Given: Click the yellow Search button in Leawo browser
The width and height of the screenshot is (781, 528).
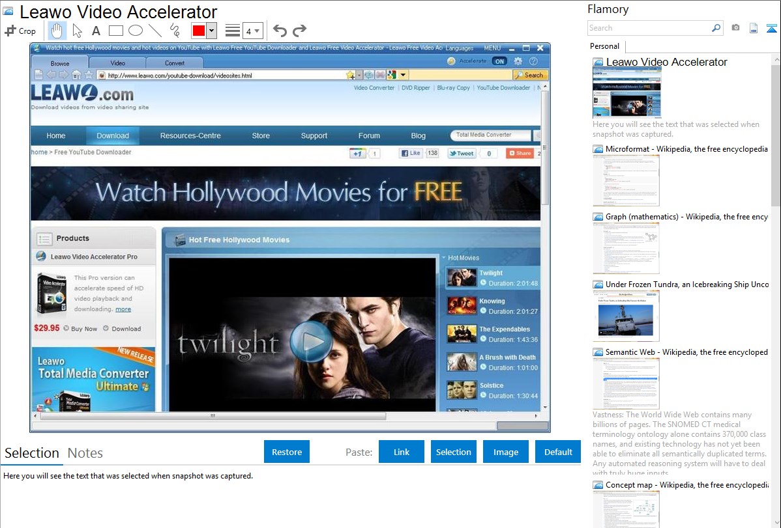Looking at the screenshot, I should point(530,75).
